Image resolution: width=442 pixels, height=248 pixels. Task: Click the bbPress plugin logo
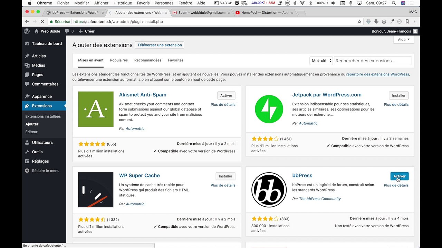[x=269, y=190]
